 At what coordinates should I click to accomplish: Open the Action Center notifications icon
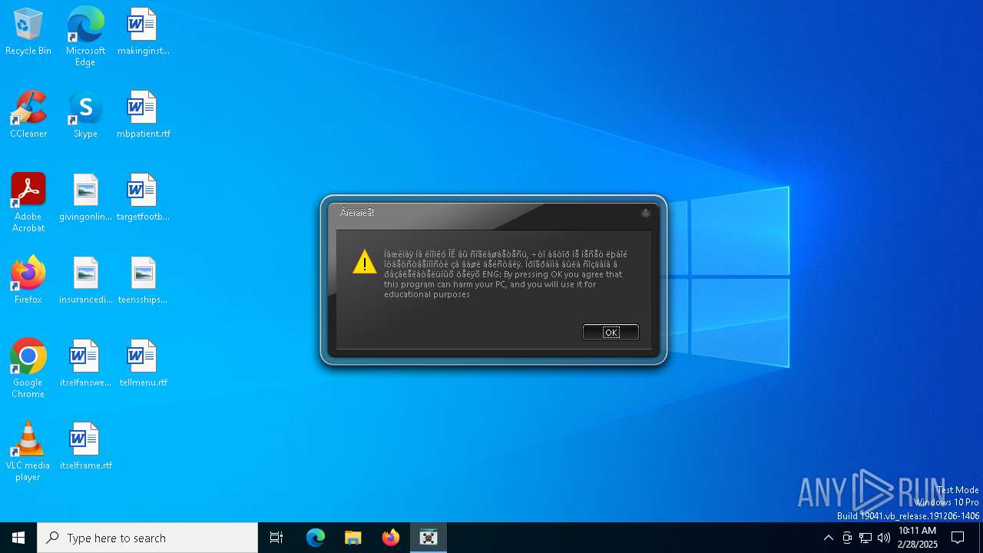click(x=958, y=538)
